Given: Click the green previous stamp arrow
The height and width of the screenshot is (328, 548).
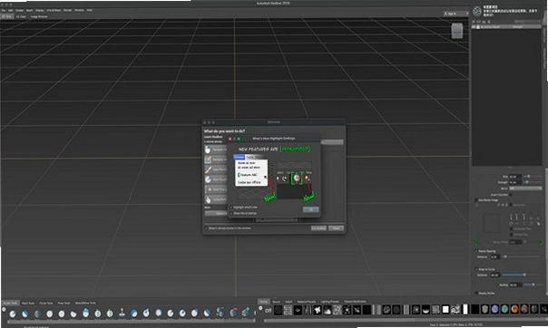Looking at the screenshot, I should pyautogui.click(x=476, y=242).
